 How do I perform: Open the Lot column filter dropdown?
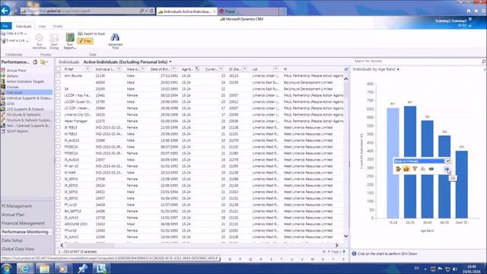[x=275, y=69]
